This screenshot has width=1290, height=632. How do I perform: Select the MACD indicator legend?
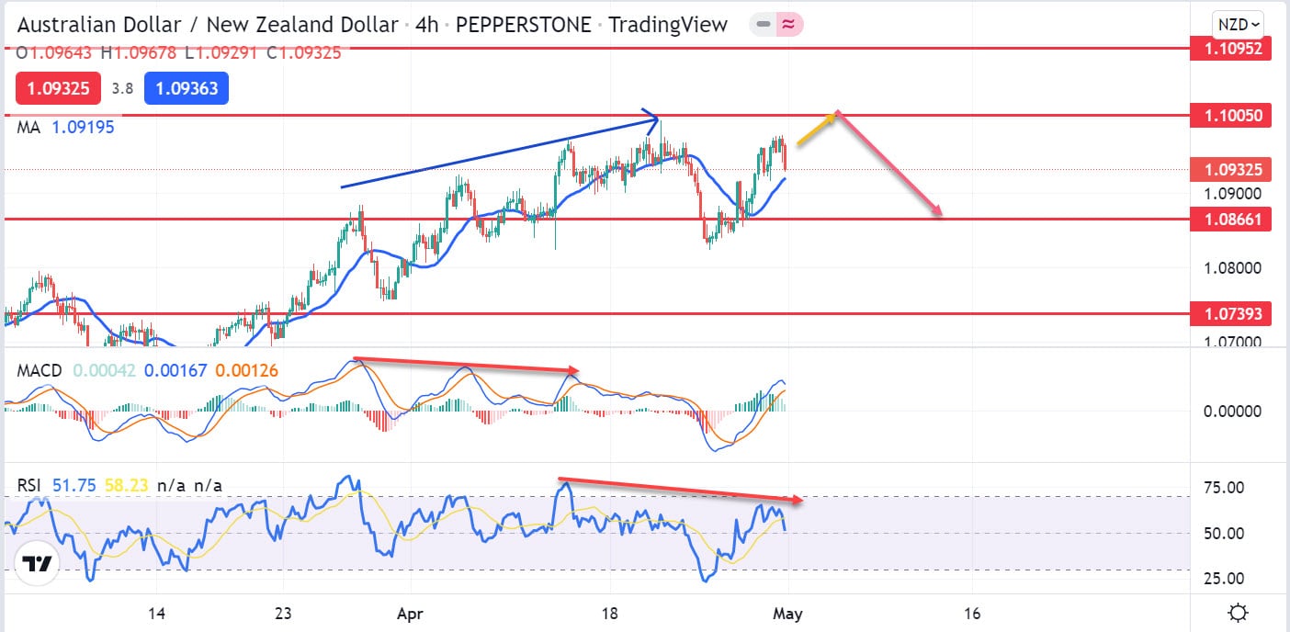[x=40, y=370]
